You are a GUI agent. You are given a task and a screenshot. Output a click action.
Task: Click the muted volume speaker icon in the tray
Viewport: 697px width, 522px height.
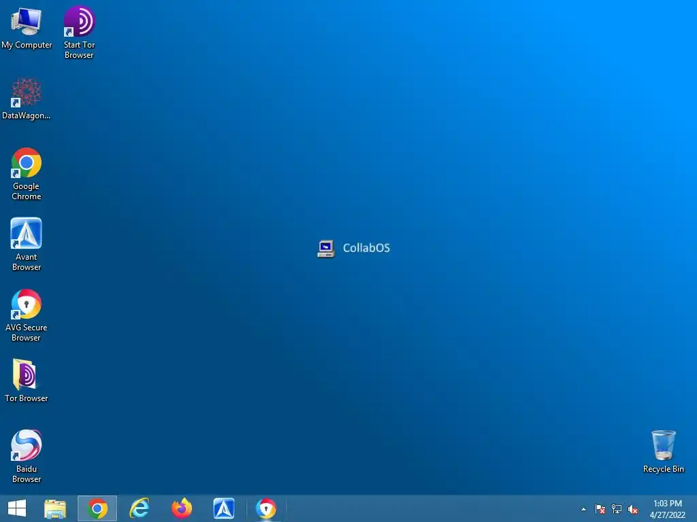tap(633, 509)
